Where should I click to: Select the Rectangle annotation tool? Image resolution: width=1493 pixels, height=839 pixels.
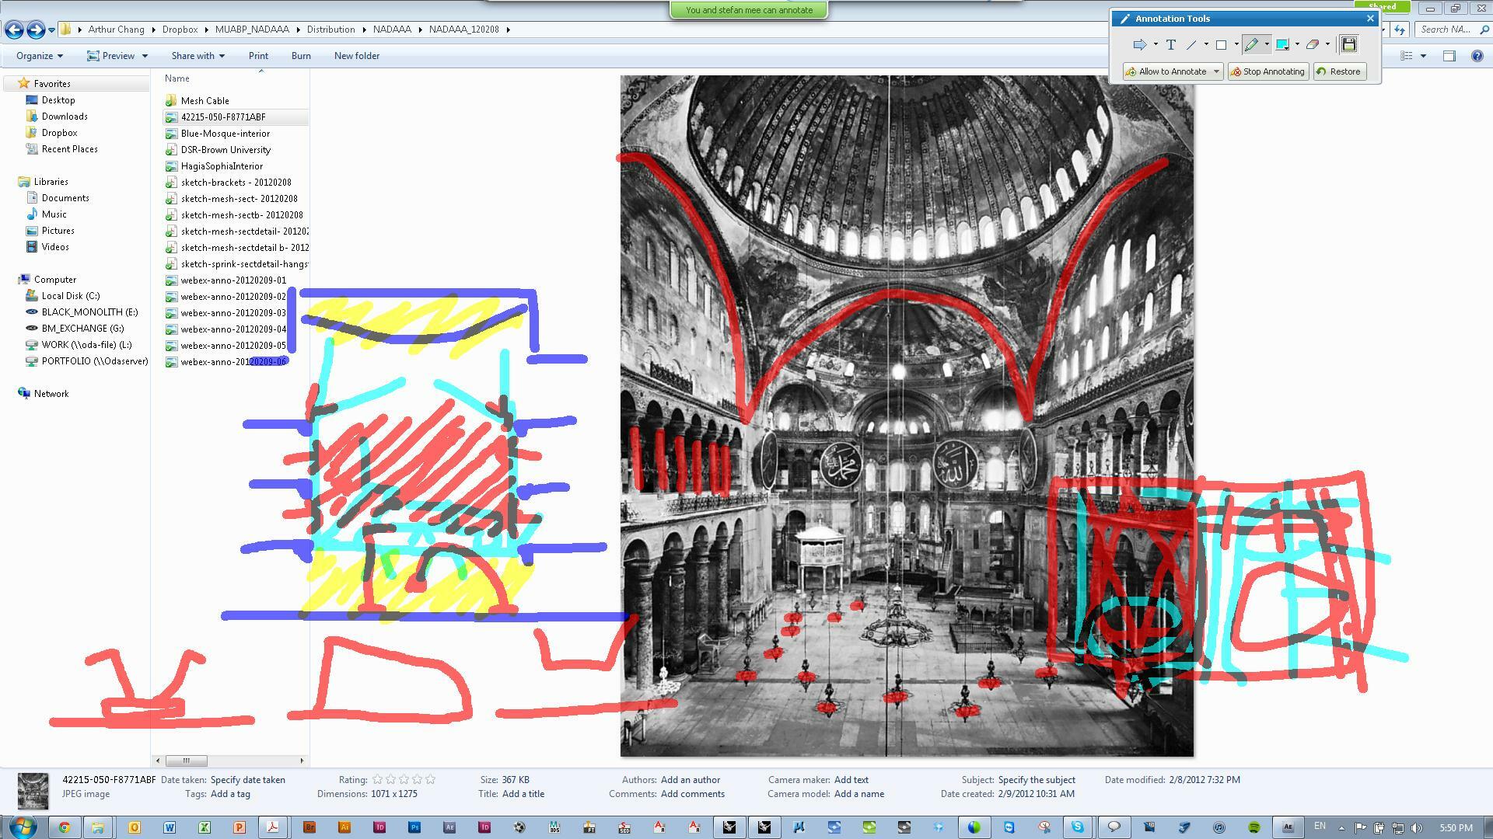click(1221, 44)
